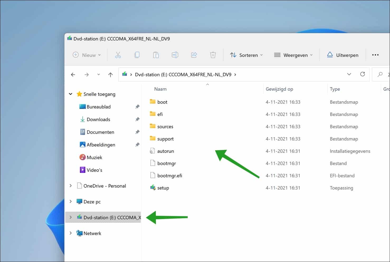Open the address bar history dropdown chevron
Screen dimensions: 390x262
349,74
